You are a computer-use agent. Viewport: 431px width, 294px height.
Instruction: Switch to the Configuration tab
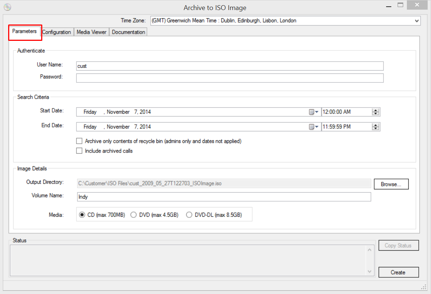tap(56, 32)
